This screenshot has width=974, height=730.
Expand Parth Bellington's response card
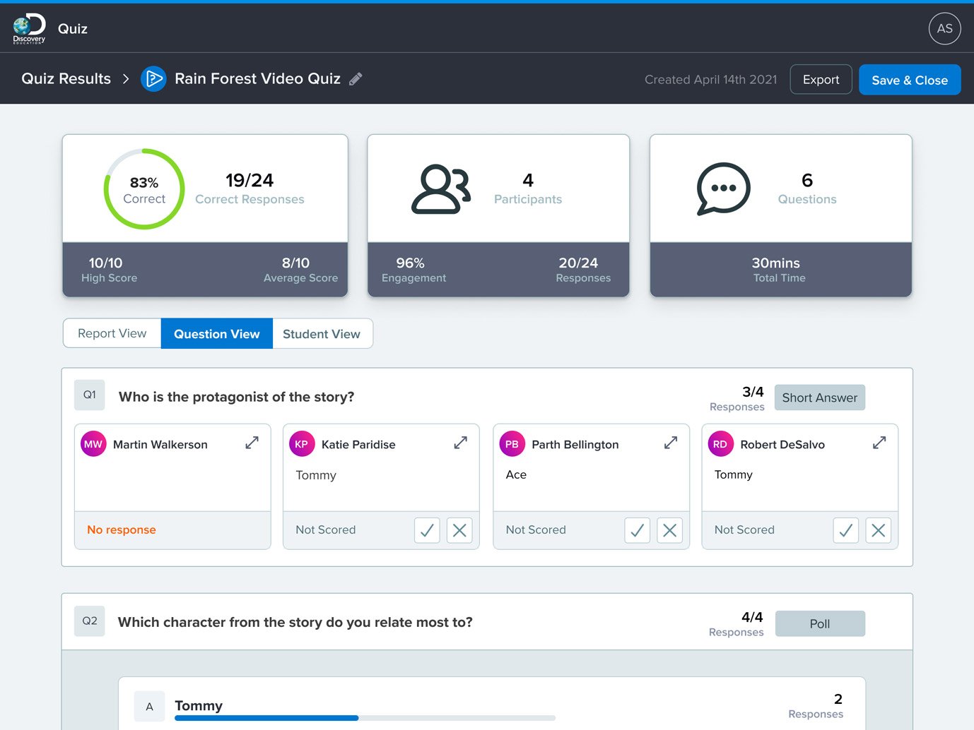[x=671, y=443]
